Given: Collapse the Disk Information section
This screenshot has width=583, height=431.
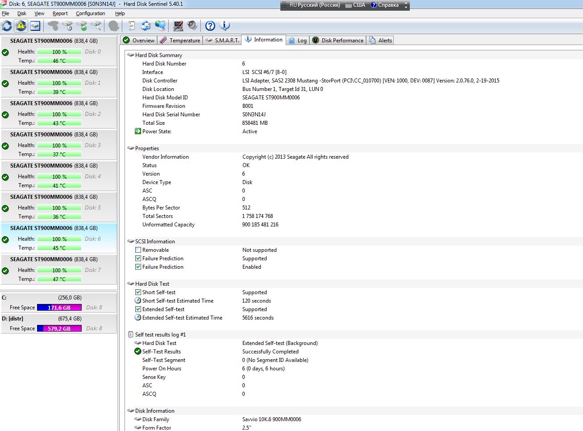Looking at the screenshot, I should (x=130, y=410).
